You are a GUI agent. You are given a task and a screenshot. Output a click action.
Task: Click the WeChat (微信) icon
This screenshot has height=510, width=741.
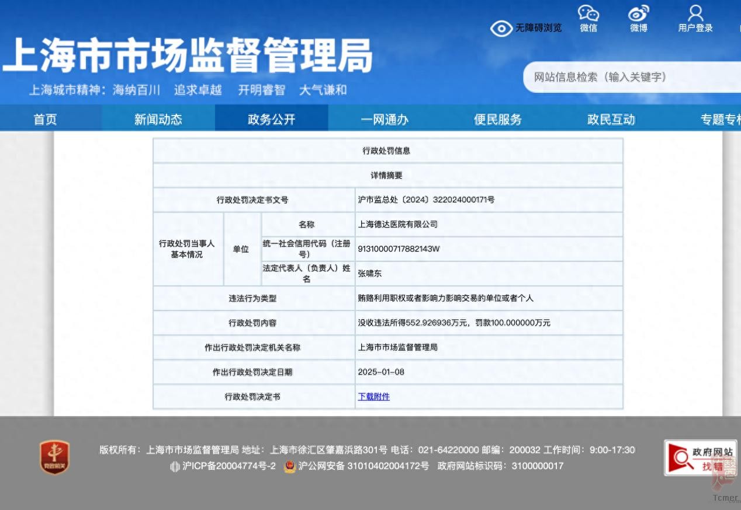click(x=588, y=14)
